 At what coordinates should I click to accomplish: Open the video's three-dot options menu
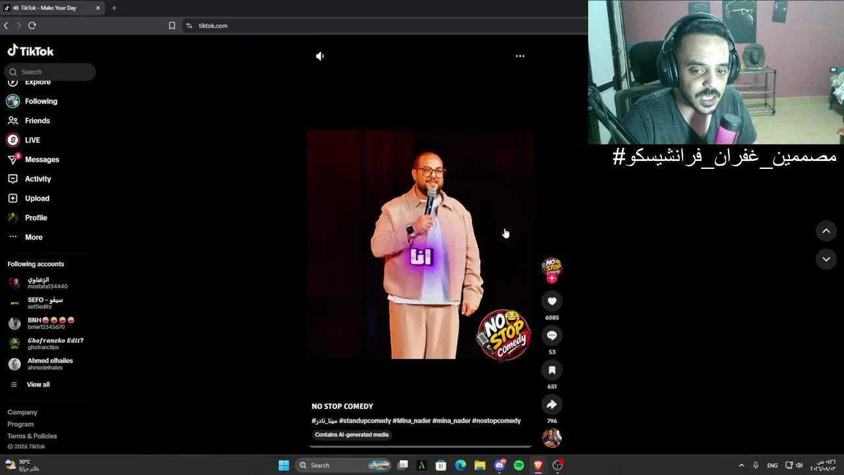coord(520,56)
